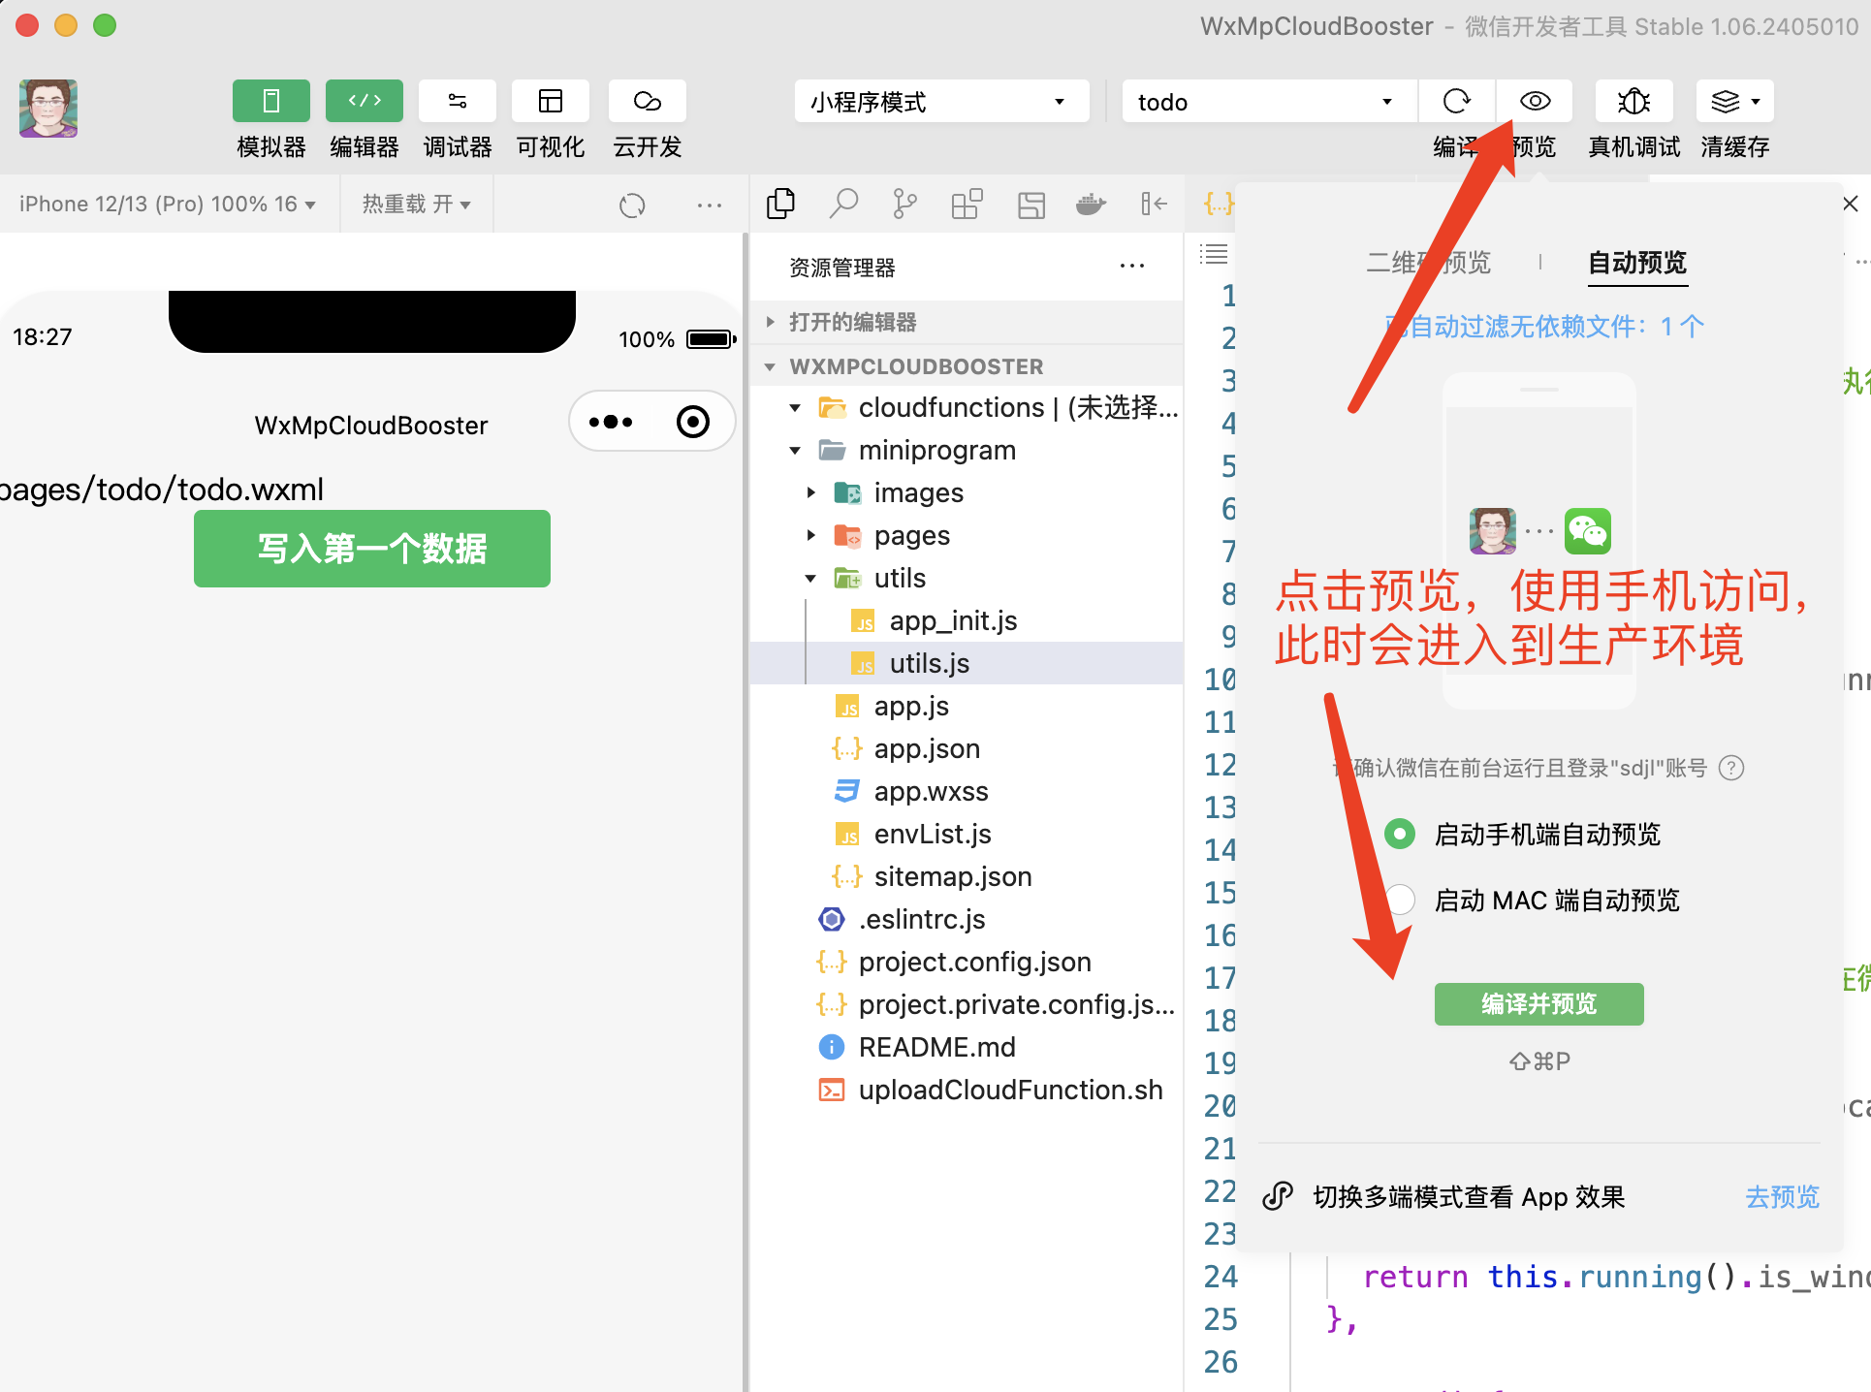
Task: Open the todo compile mode dropdown
Action: tap(1266, 102)
